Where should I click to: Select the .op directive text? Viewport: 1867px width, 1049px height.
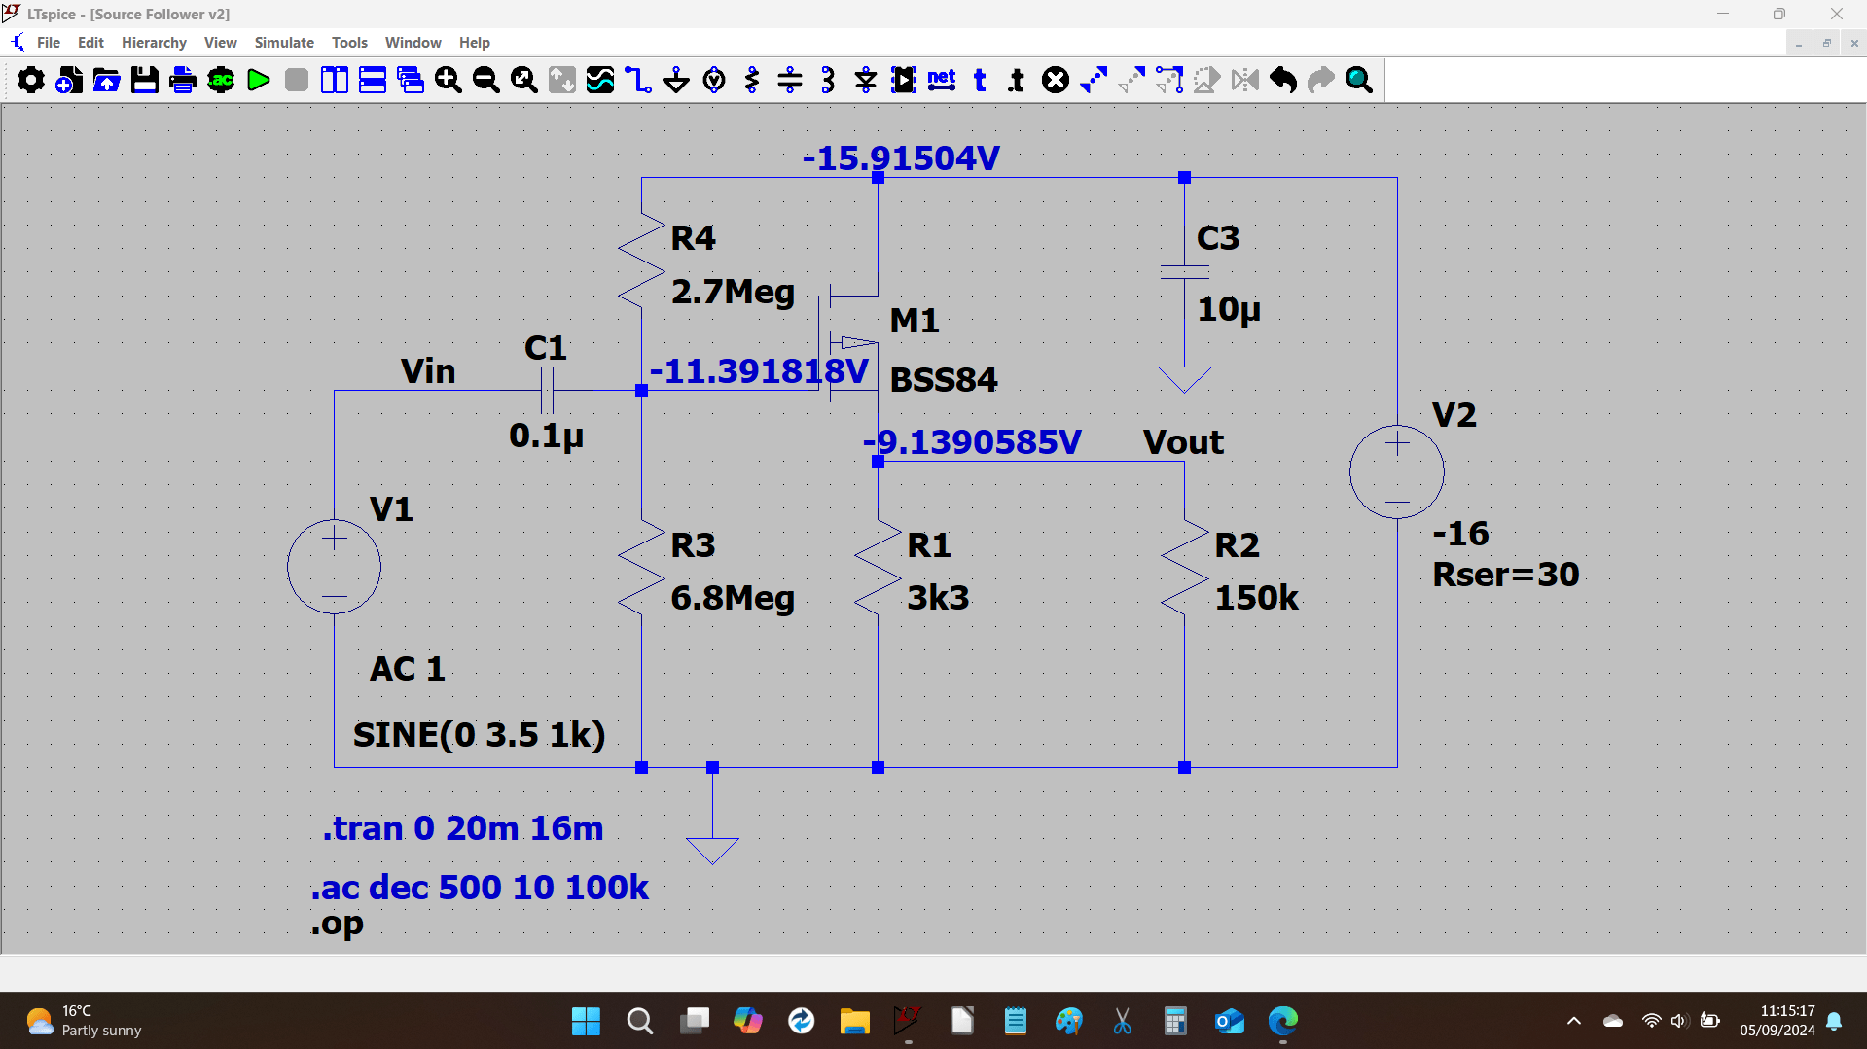[338, 924]
